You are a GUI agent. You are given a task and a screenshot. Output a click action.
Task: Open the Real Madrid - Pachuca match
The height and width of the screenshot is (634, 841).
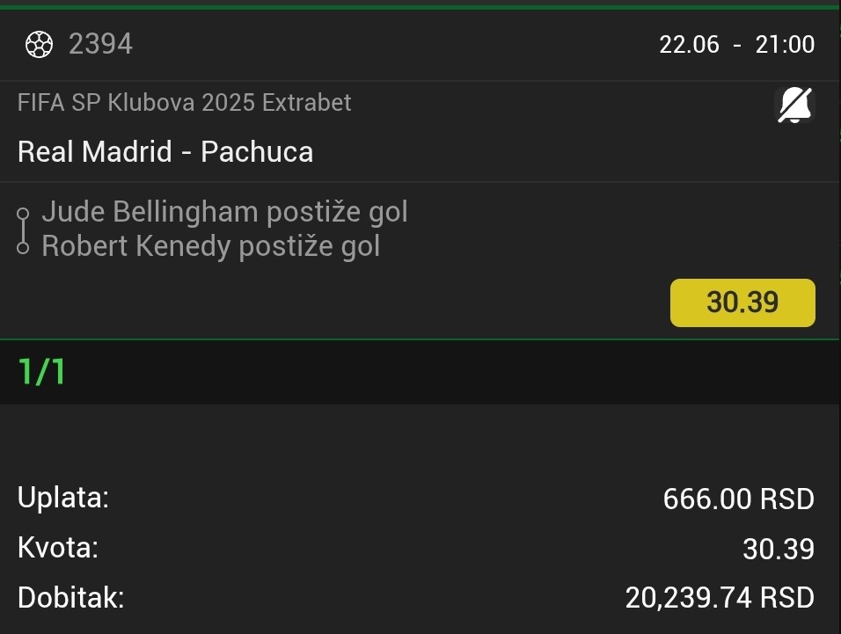pyautogui.click(x=165, y=151)
